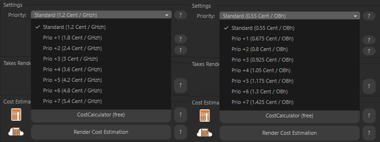This screenshot has height=142, width=380.
Task: Open help next to CostCalculator in the OBh panel
Action: (x=369, y=115)
